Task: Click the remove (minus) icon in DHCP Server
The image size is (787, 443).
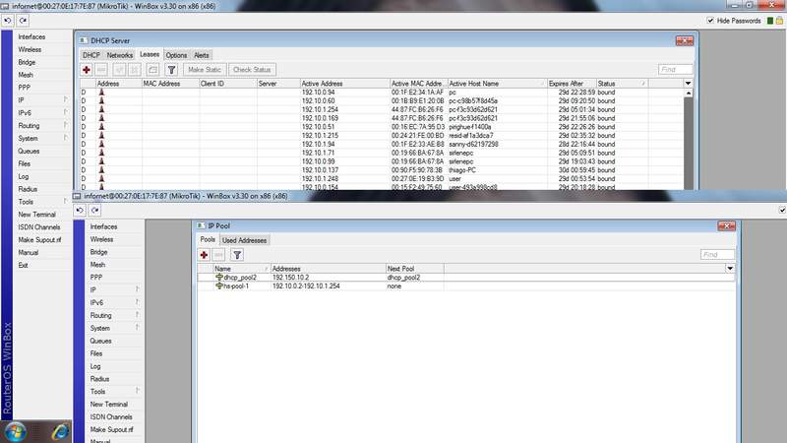Action: click(101, 70)
